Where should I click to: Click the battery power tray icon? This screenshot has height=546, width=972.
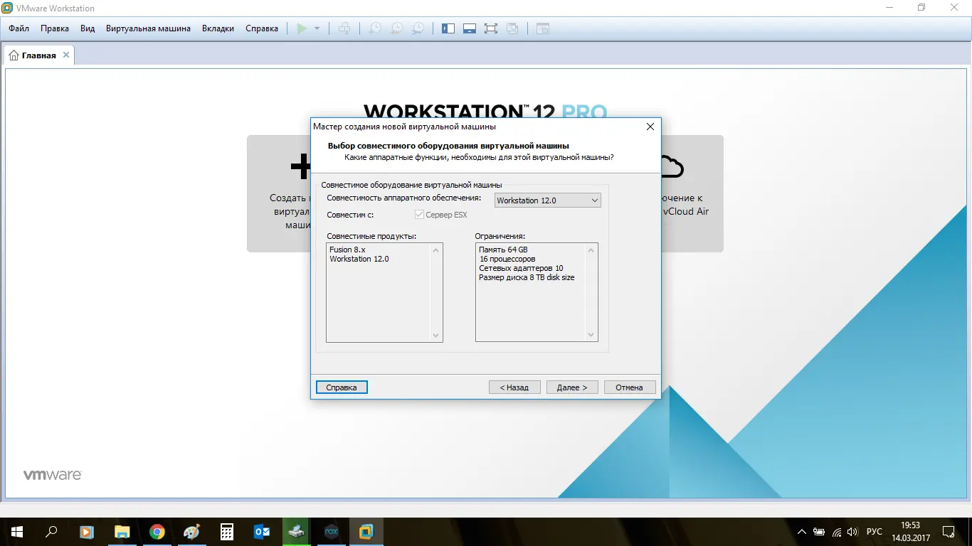[819, 532]
